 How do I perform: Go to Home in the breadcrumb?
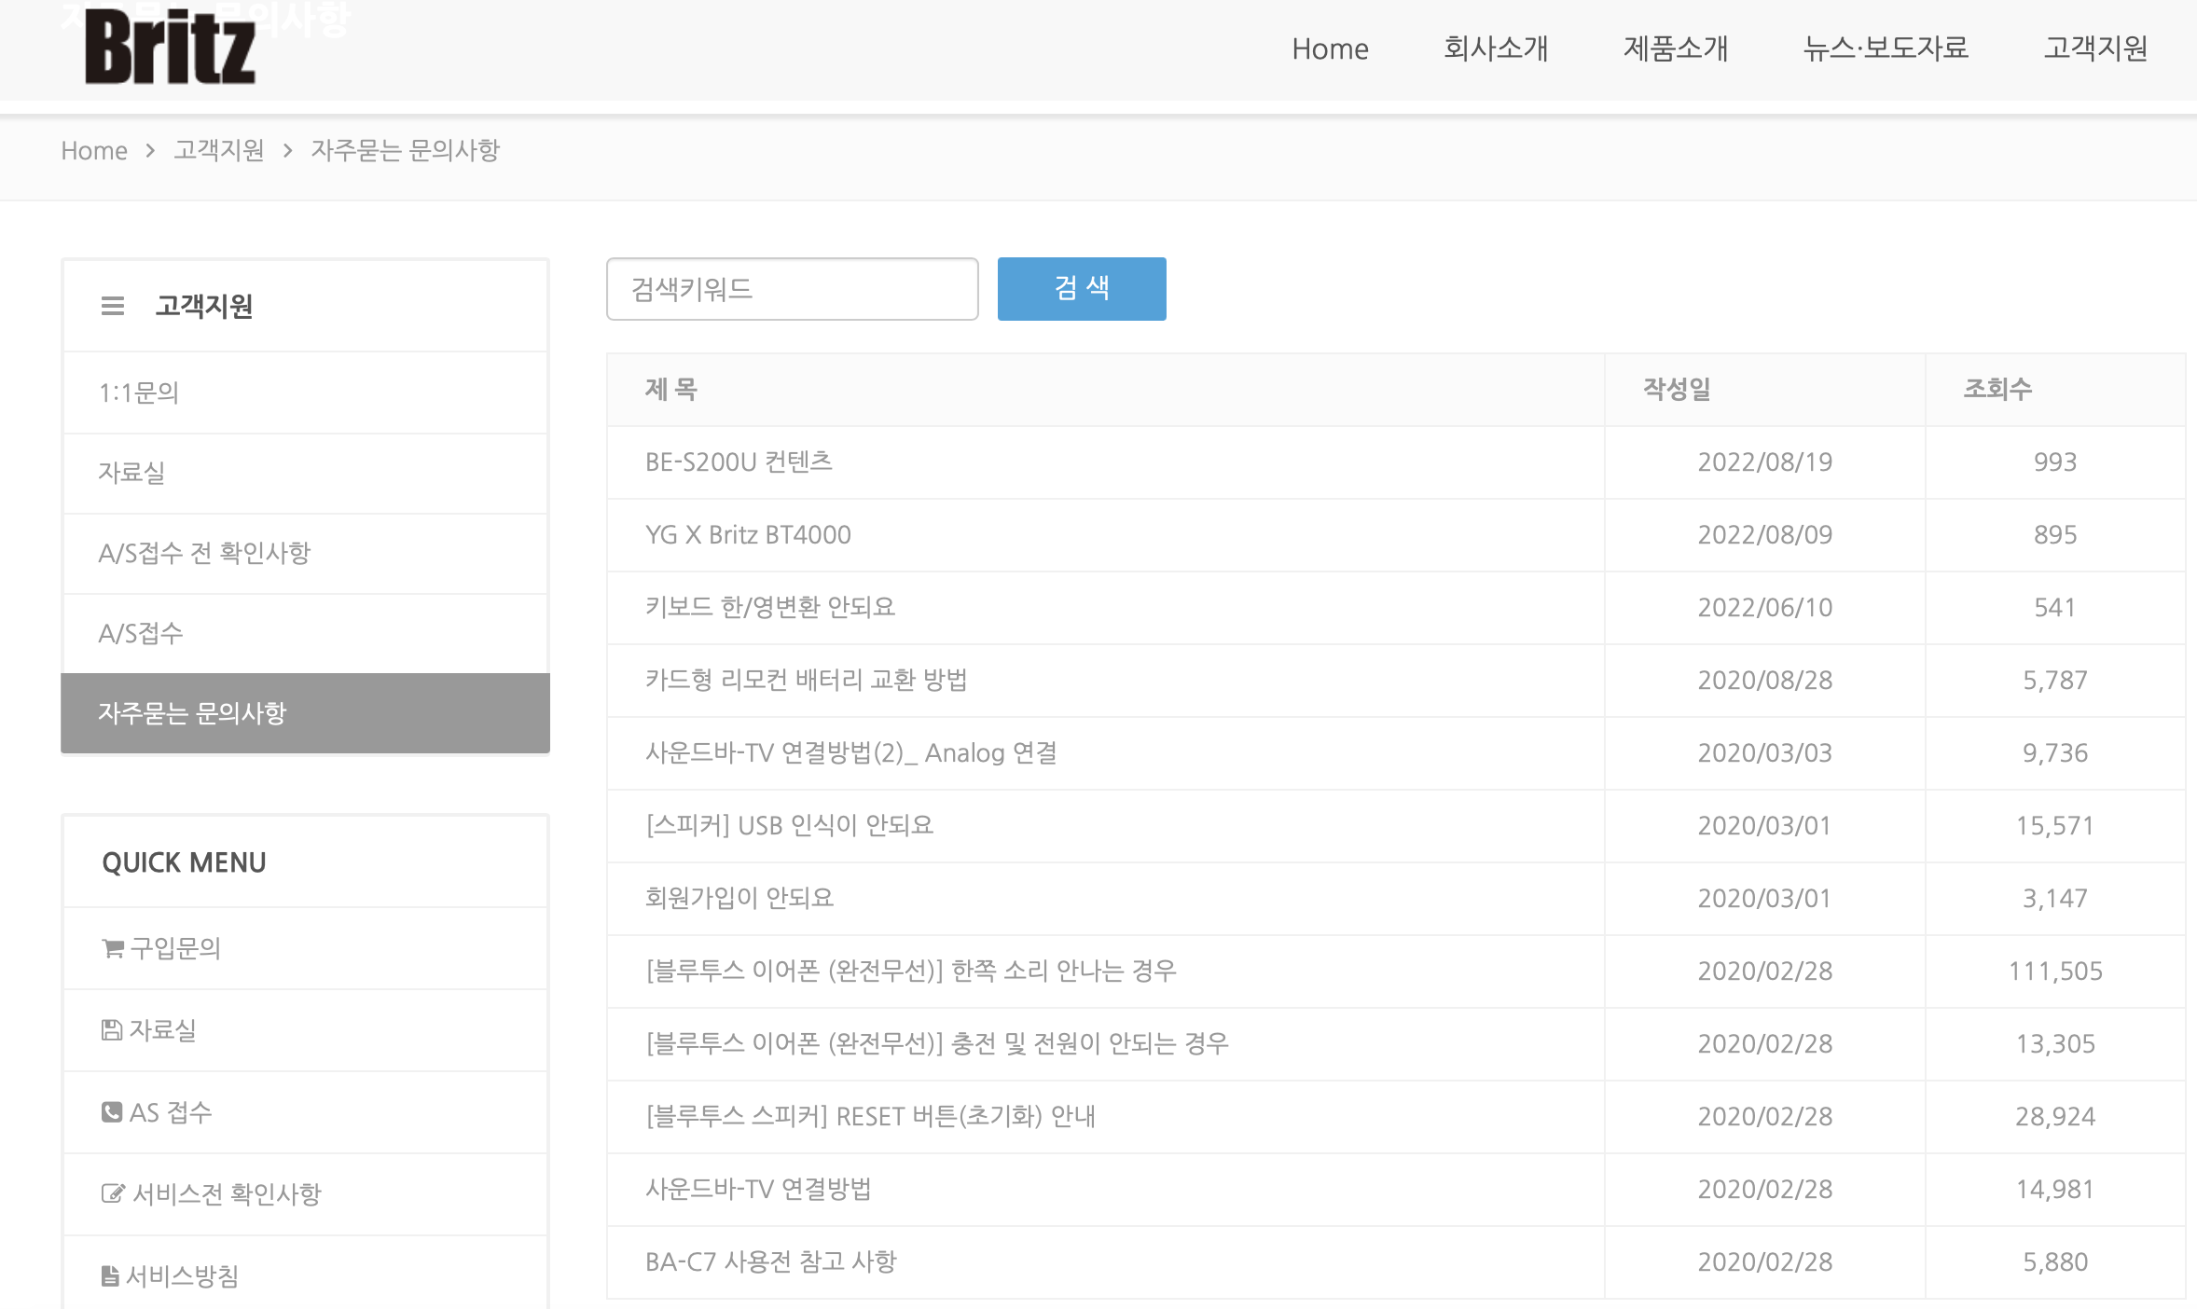tap(94, 150)
